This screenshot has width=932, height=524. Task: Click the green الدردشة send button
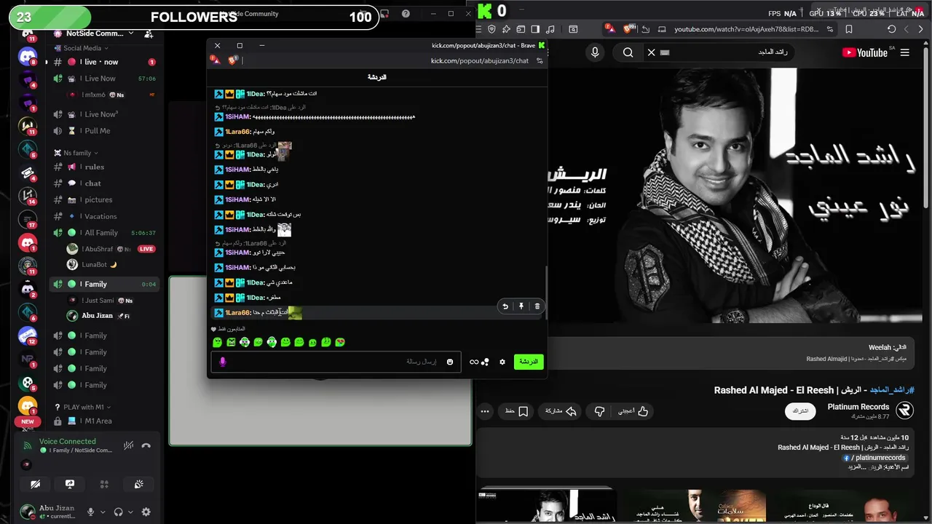[x=529, y=362]
